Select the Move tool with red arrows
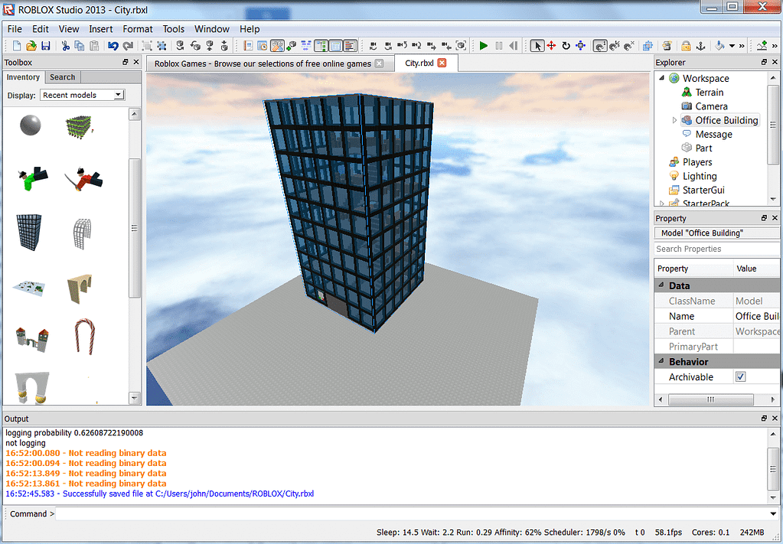Image resolution: width=783 pixels, height=544 pixels. point(551,46)
